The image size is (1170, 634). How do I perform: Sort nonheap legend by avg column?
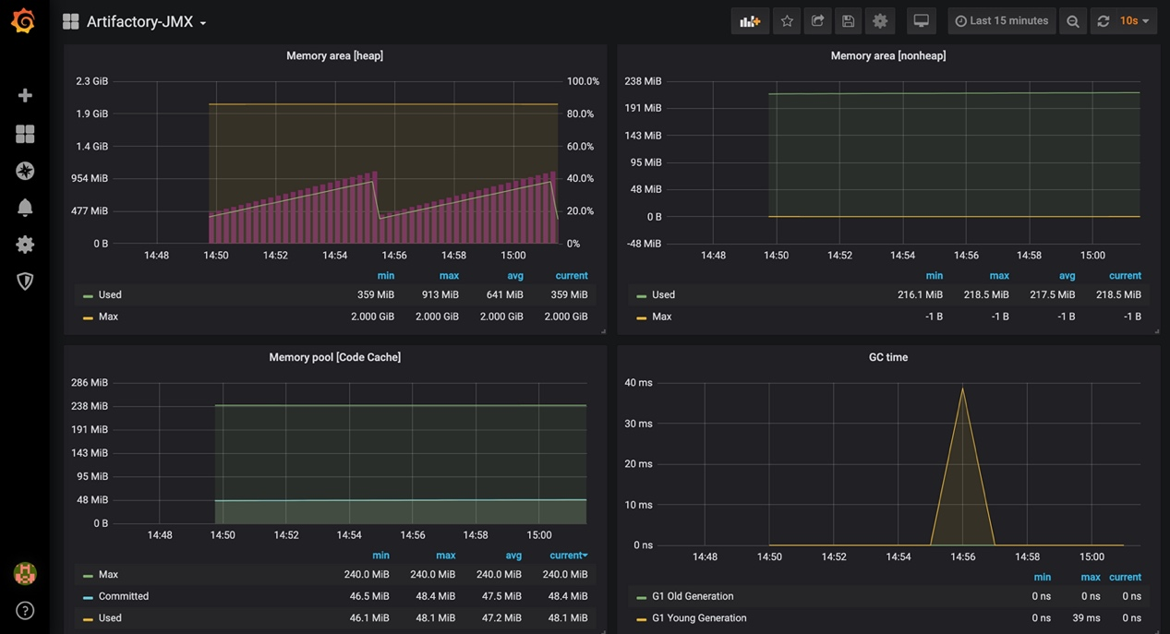point(1067,276)
